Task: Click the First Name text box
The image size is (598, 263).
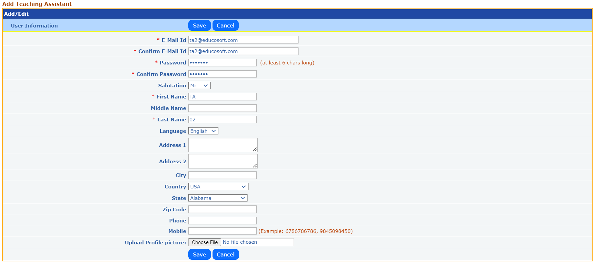Action: click(x=222, y=97)
